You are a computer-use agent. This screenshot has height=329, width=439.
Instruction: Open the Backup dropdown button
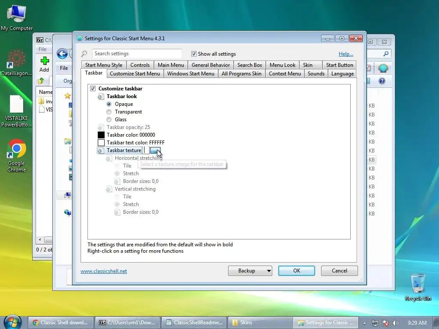[250, 271]
